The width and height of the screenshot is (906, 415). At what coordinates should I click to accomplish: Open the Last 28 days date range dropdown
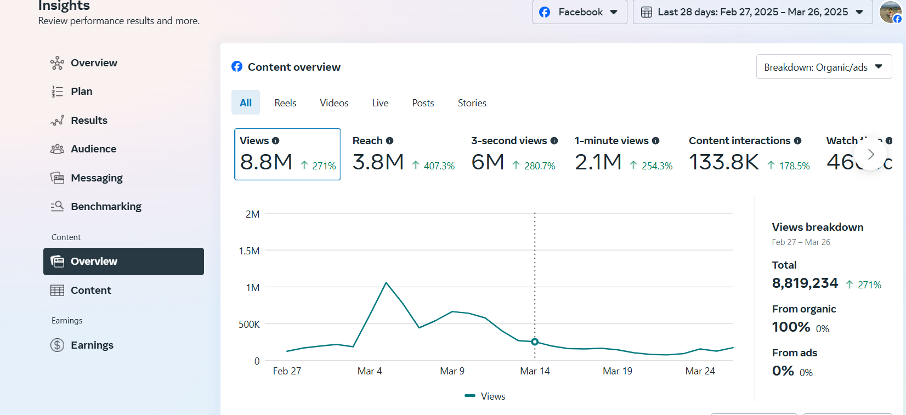752,12
